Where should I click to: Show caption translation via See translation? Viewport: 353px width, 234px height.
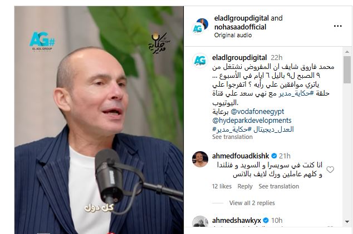(232, 137)
